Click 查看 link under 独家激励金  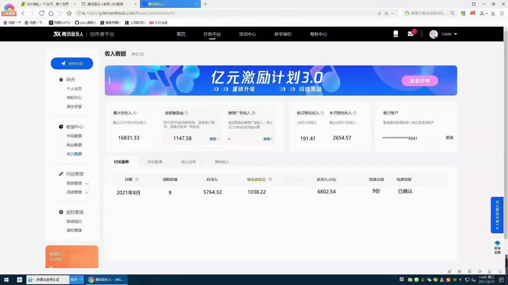click(x=214, y=139)
